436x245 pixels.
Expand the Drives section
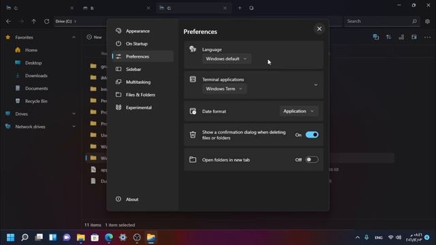[74, 114]
